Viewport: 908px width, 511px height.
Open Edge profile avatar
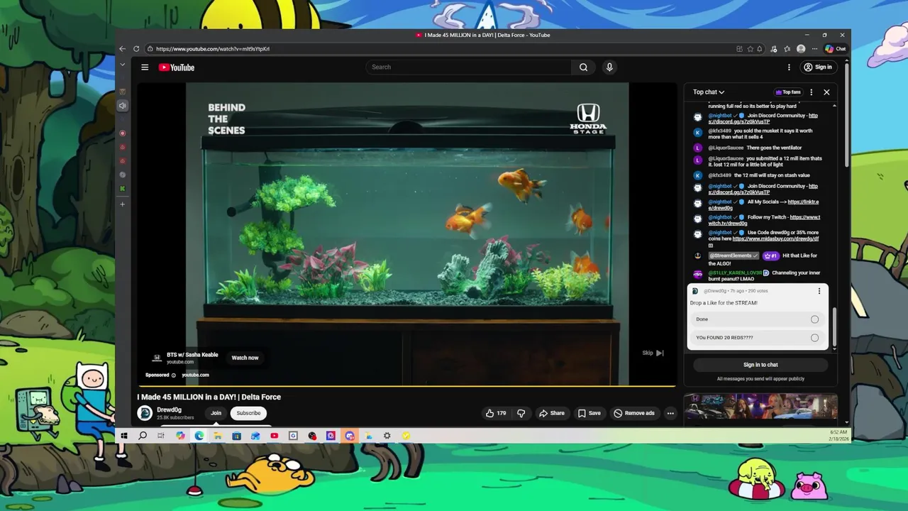tap(801, 49)
